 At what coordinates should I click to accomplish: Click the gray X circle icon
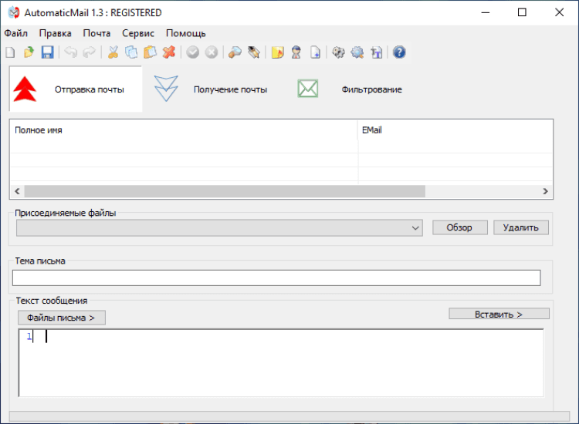[x=212, y=52]
